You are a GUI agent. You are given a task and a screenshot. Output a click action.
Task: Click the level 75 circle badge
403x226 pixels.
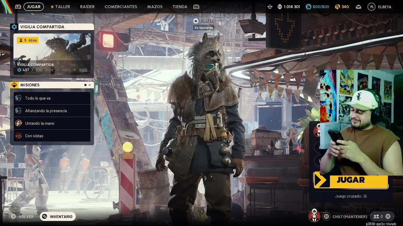click(372, 7)
